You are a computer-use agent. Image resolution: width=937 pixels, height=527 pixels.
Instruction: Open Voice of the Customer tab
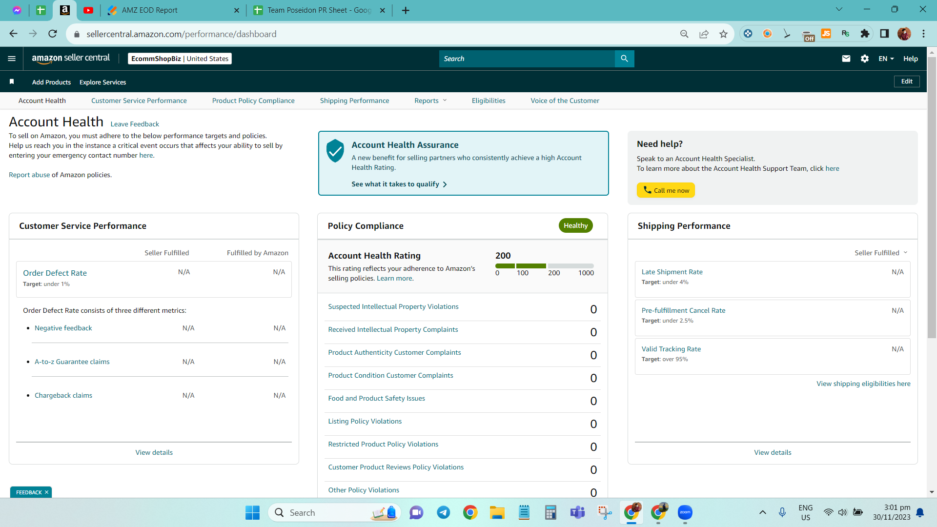[x=565, y=101]
